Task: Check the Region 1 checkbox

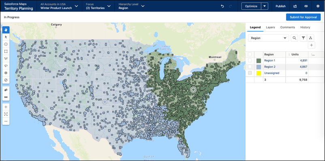Action: coord(250,61)
